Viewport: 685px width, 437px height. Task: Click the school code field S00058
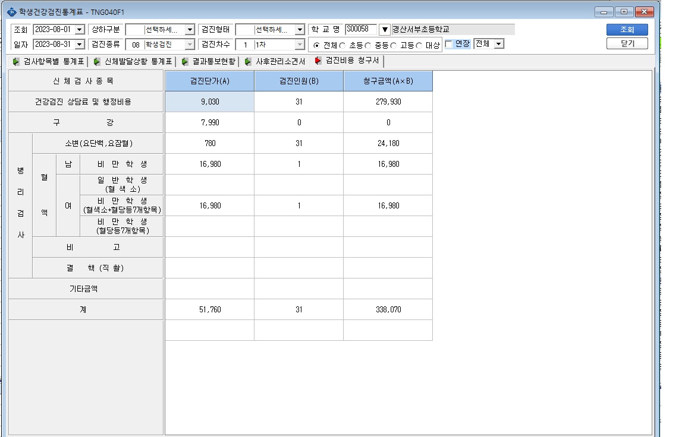point(361,29)
